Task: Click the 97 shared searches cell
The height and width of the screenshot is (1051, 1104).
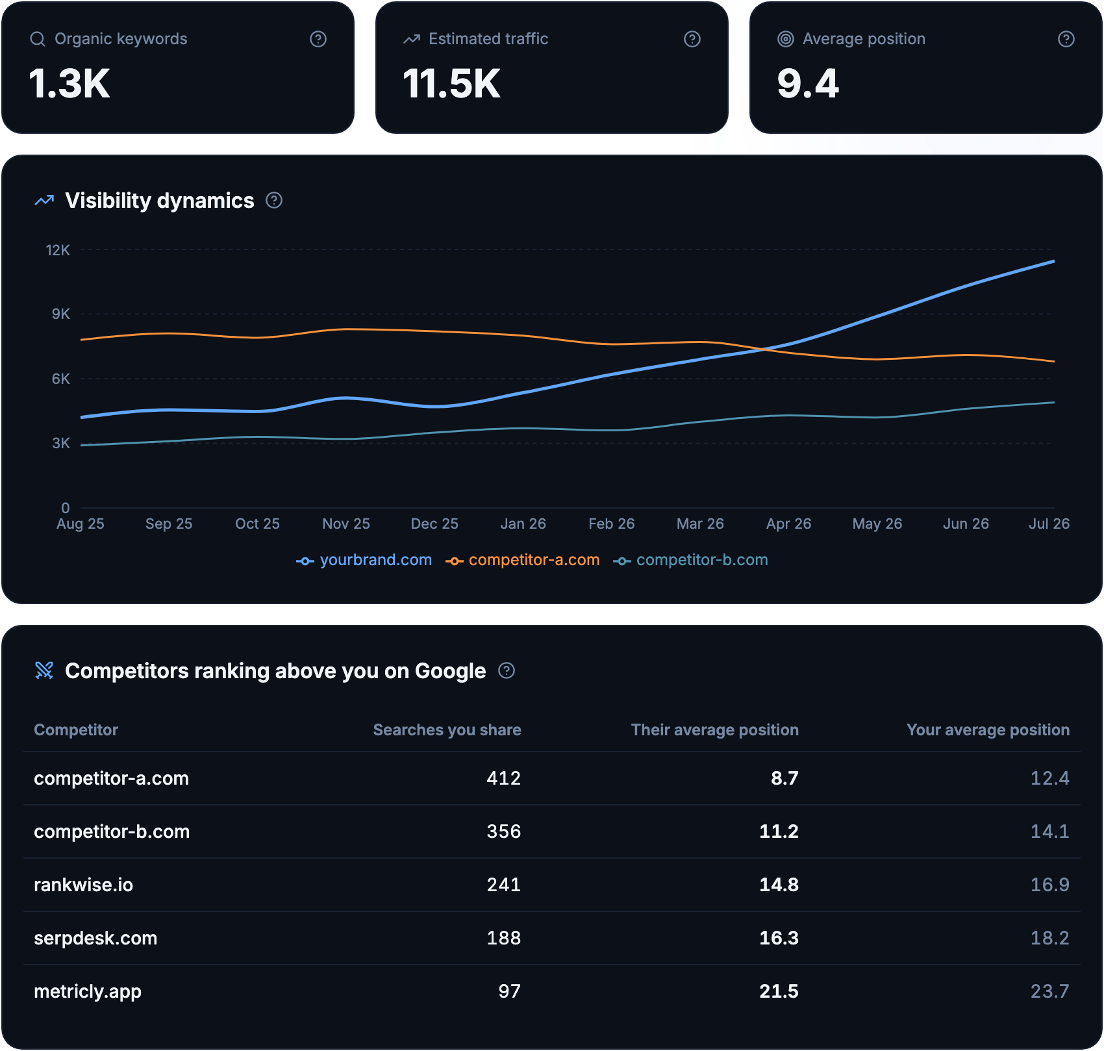Action: (510, 991)
